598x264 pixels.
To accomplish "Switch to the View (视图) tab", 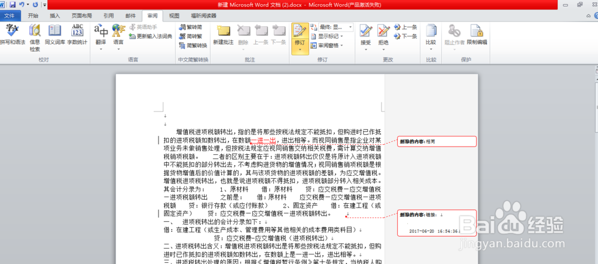I will tap(174, 15).
